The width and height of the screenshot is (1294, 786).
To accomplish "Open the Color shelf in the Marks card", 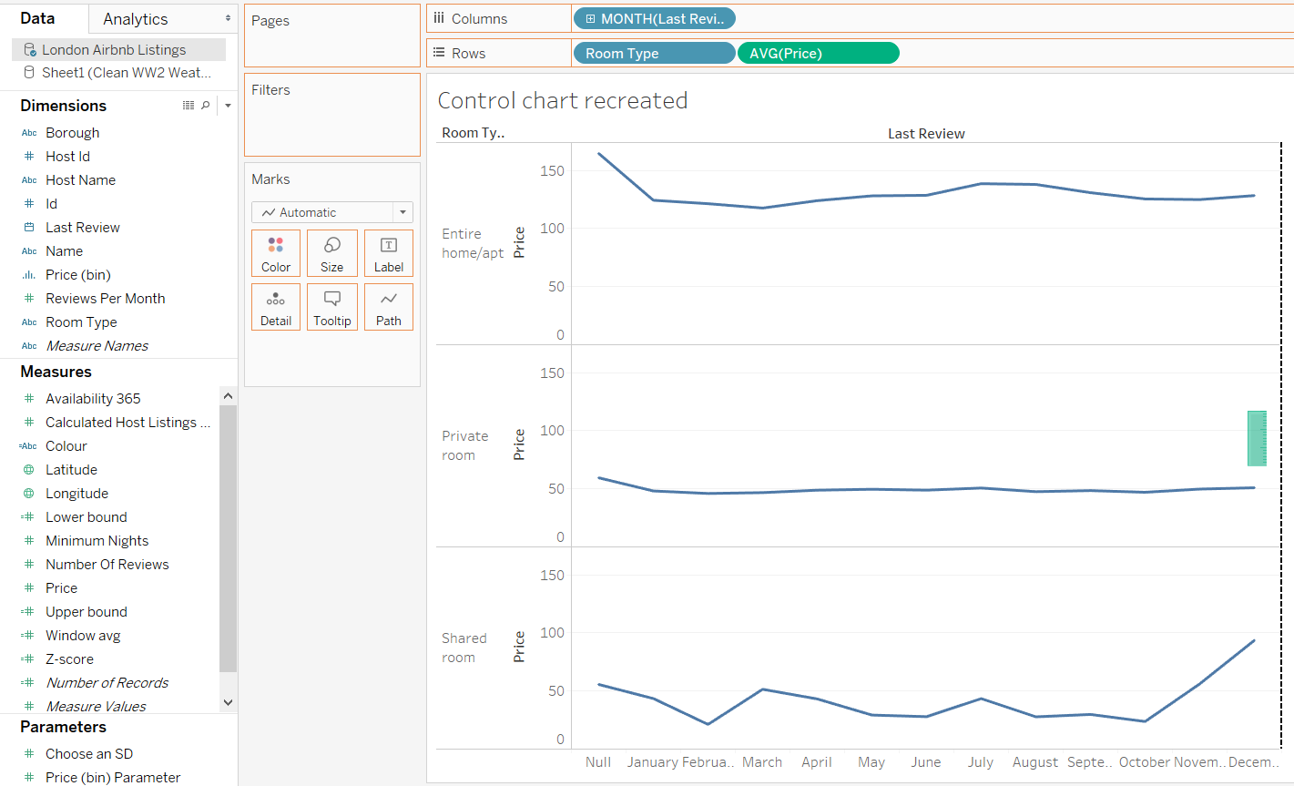I will pyautogui.click(x=275, y=252).
